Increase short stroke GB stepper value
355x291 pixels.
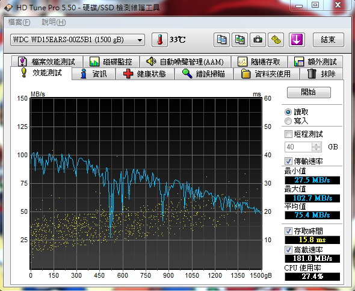[316, 145]
